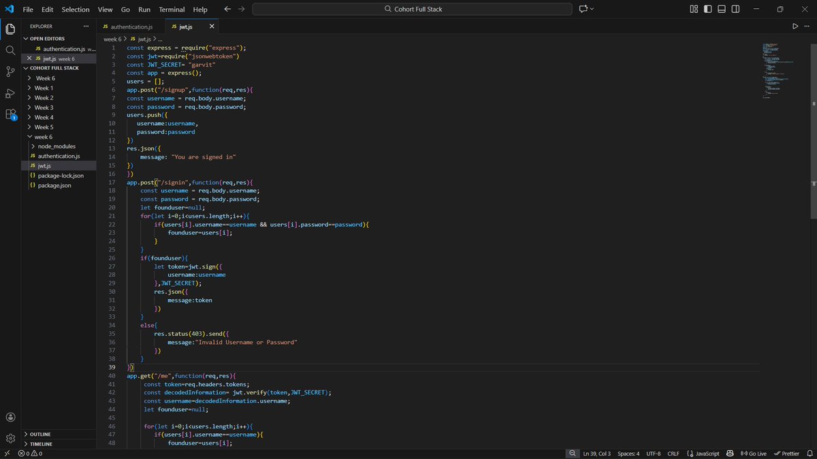Viewport: 817px width, 459px height.
Task: Open Explorer panel ellipsis menu
Action: click(86, 26)
